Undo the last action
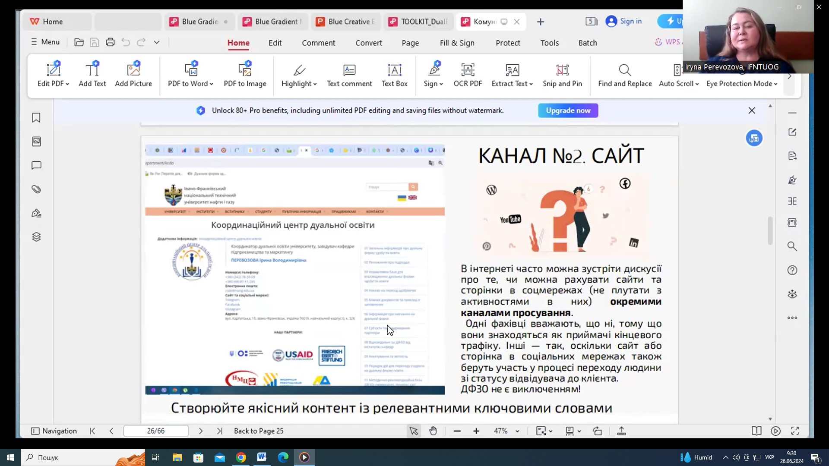Screen dimensions: 829x466 126,42
